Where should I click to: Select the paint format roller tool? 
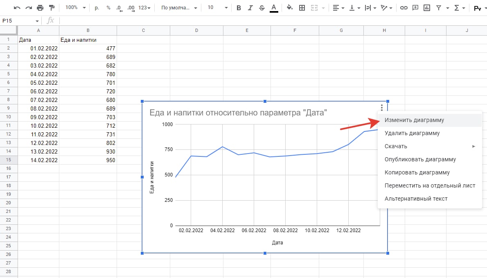pyautogui.click(x=52, y=8)
